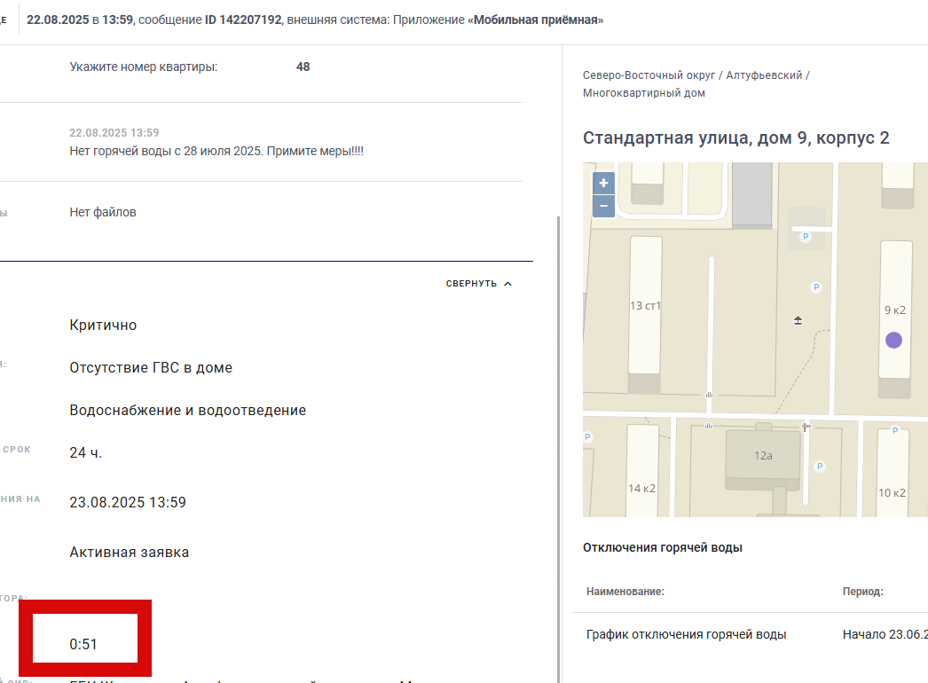Screen dimensions: 928x683
Task: Click the Период column header
Action: [x=862, y=592]
